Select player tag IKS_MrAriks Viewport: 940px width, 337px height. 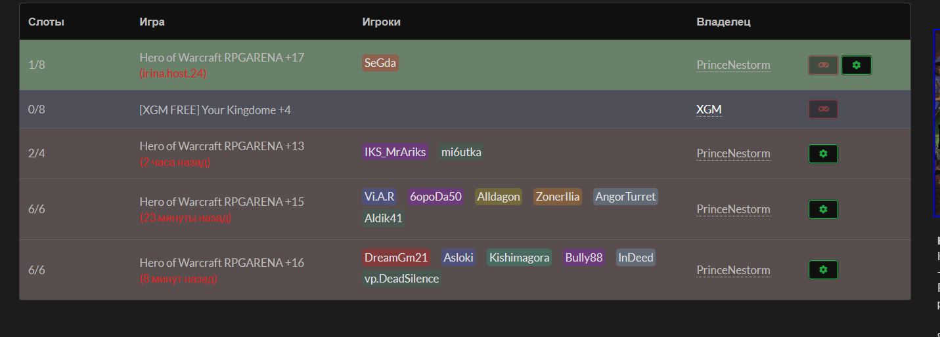click(395, 152)
